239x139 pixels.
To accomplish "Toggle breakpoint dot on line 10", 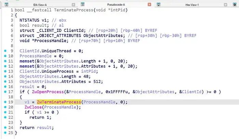I will 5,56.
